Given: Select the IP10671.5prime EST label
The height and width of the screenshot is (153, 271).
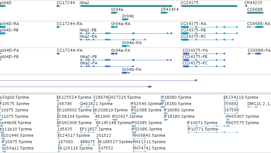Looking at the screenshot, I should tap(202, 123).
